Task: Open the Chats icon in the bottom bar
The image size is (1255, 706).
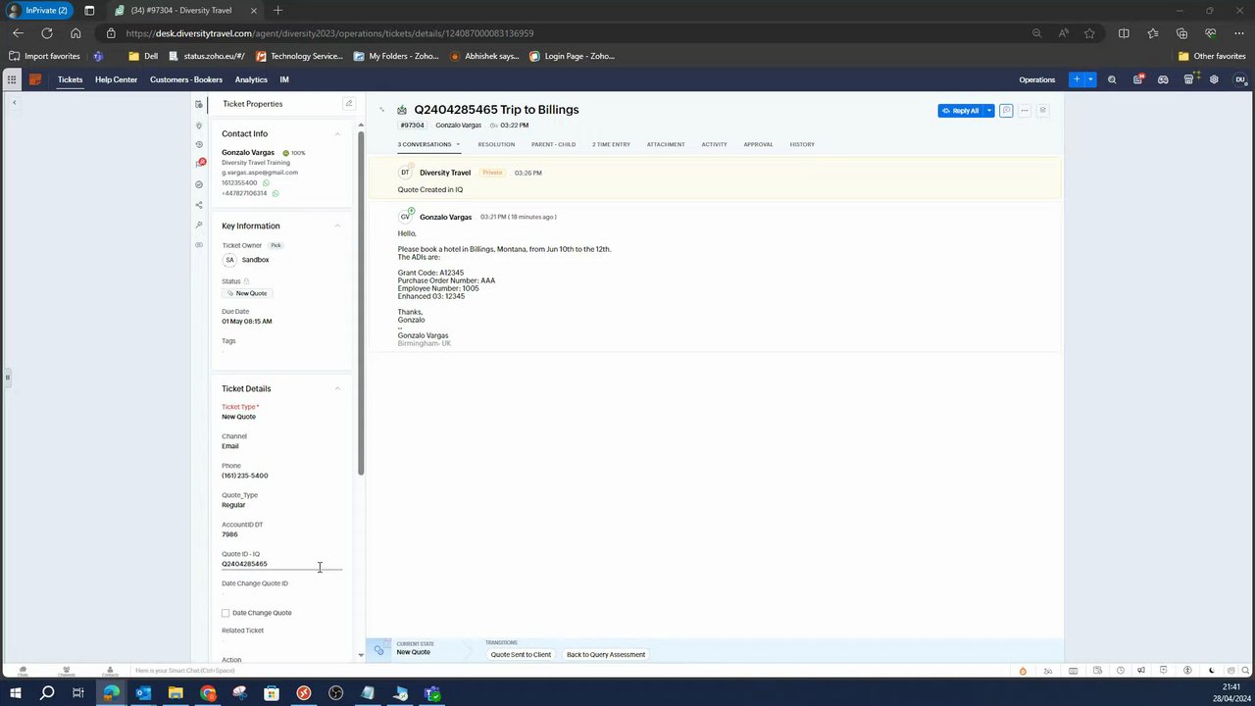Action: pos(23,671)
